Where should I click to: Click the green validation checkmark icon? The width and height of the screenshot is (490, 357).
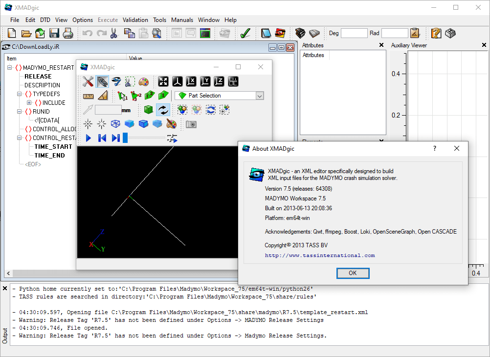245,33
